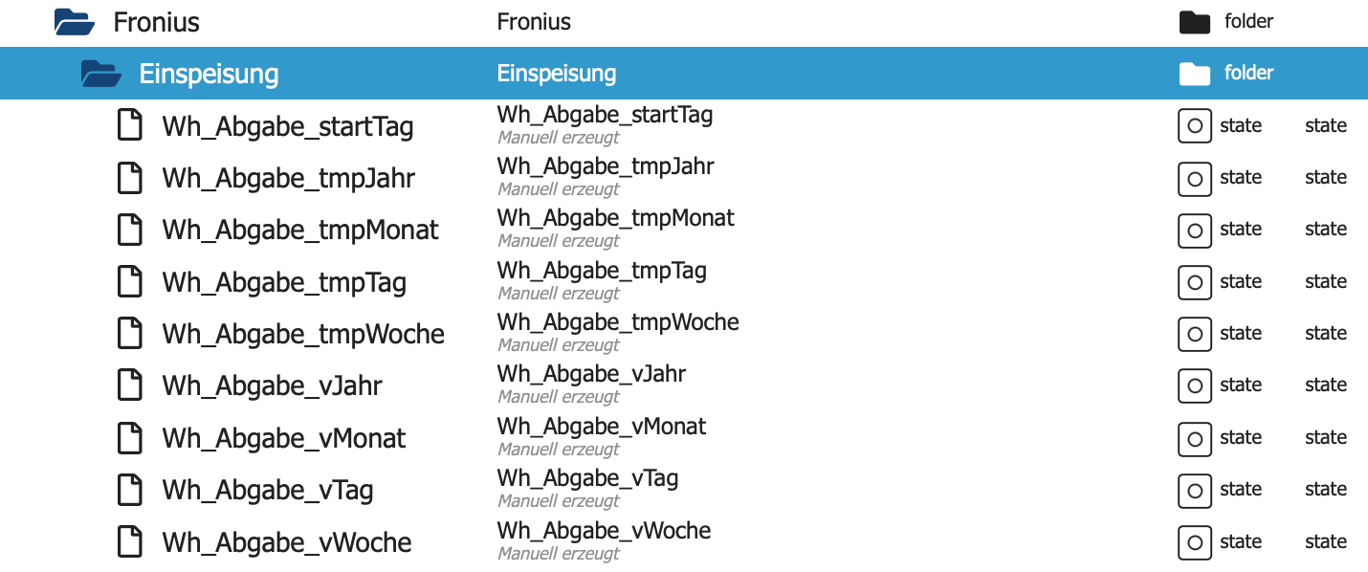Collapse the open Einspeisung folder

(100, 74)
